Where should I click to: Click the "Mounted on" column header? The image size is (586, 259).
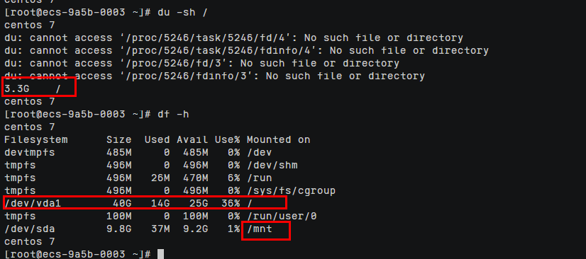[278, 139]
